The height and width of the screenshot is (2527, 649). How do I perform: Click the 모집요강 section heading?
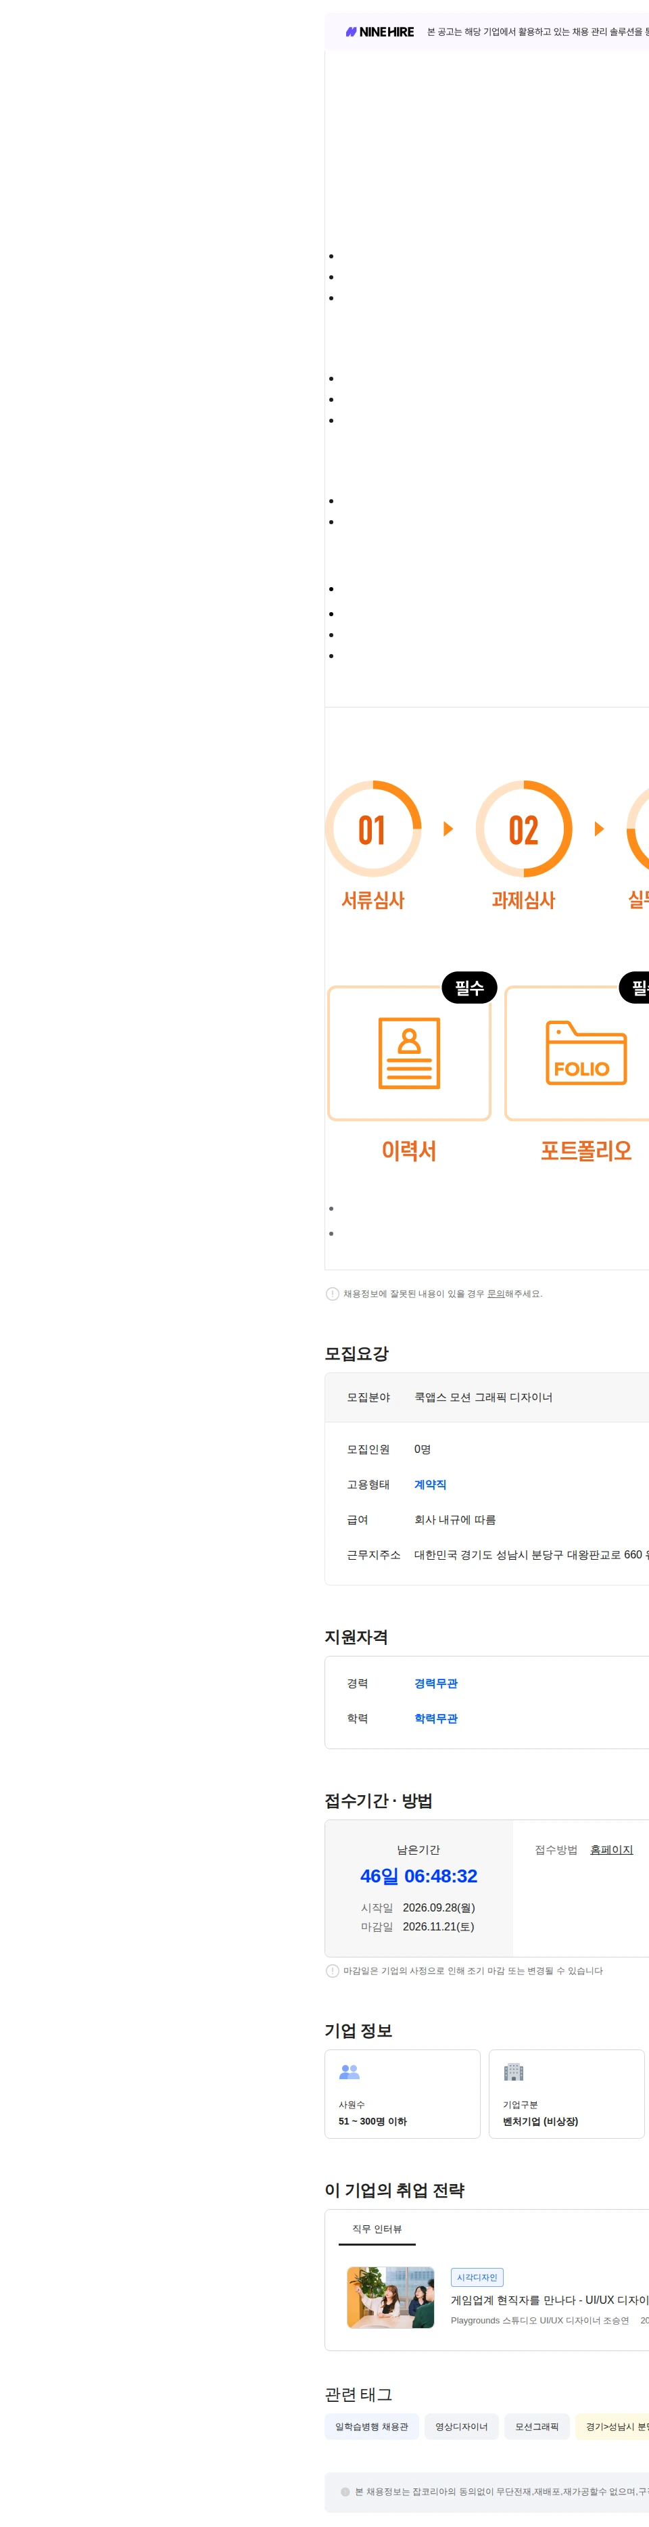(x=357, y=1353)
